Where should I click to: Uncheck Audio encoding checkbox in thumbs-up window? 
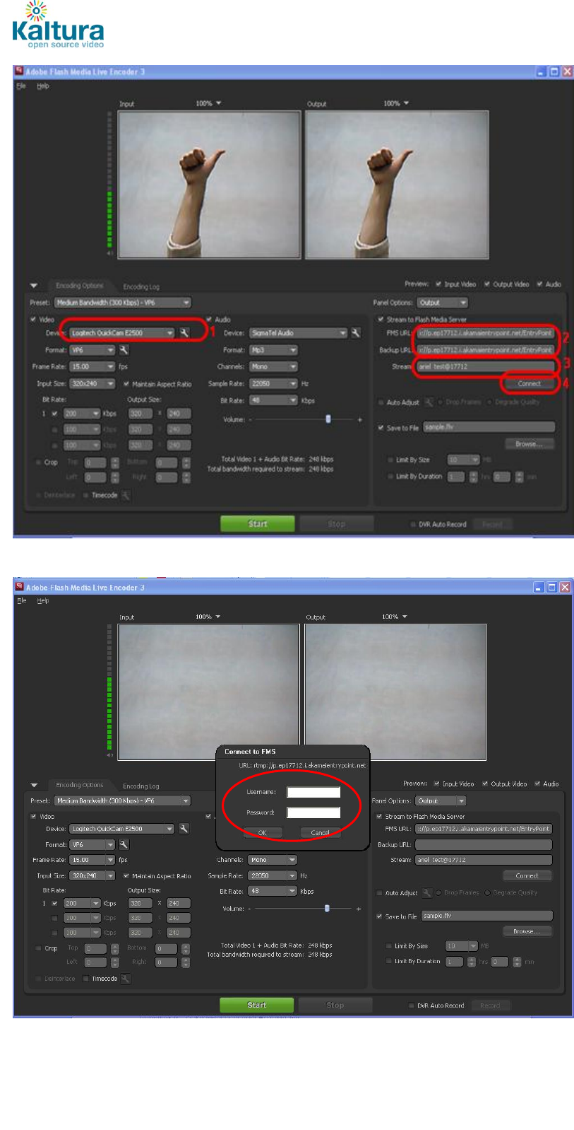209,320
